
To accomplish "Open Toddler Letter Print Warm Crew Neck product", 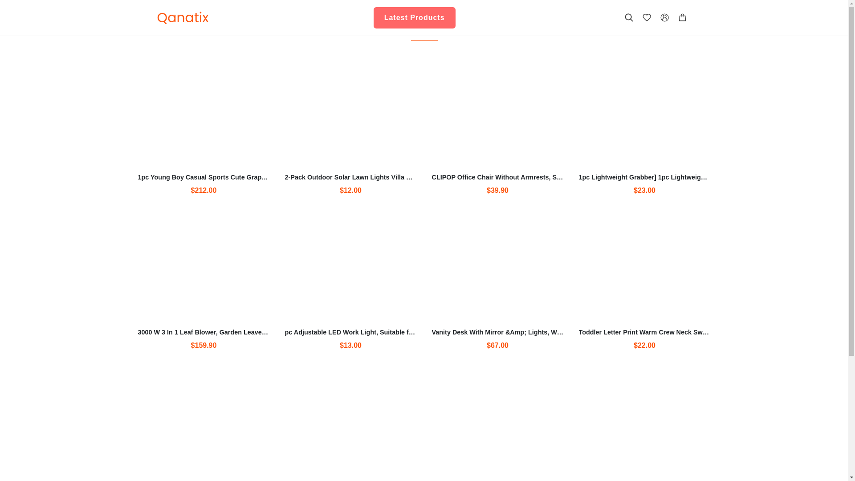I will pos(644,332).
